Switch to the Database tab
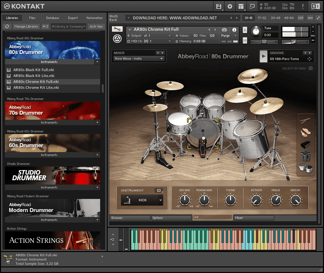The image size is (324, 273). 52,18
